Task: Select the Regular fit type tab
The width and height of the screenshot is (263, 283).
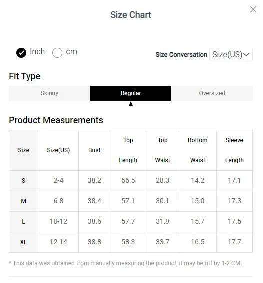Action: 131,93
